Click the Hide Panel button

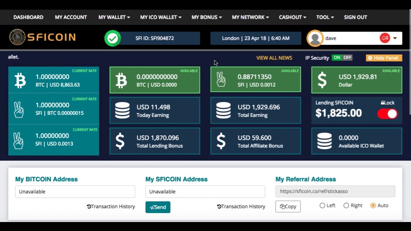point(384,58)
